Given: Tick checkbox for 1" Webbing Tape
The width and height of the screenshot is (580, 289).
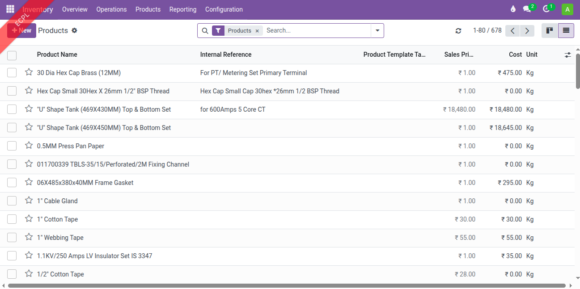Looking at the screenshot, I should (x=12, y=238).
